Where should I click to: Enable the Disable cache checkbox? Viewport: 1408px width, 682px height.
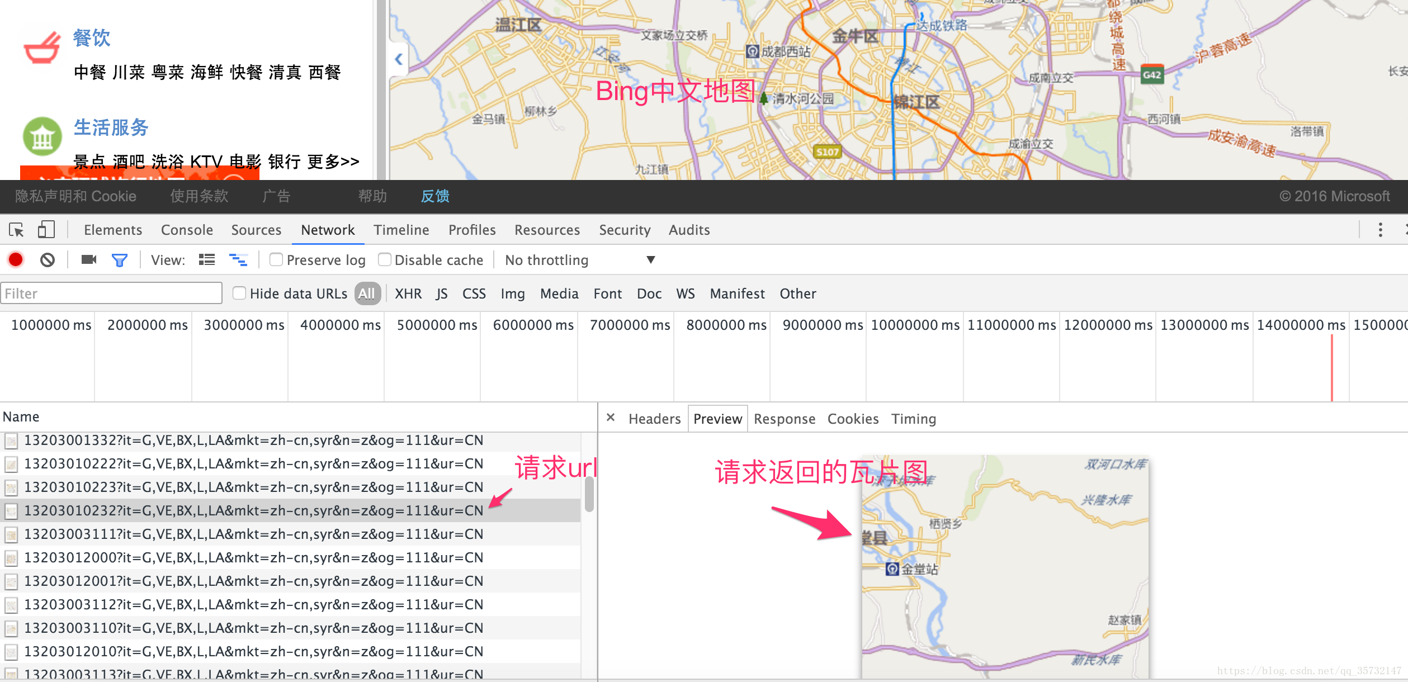(384, 259)
